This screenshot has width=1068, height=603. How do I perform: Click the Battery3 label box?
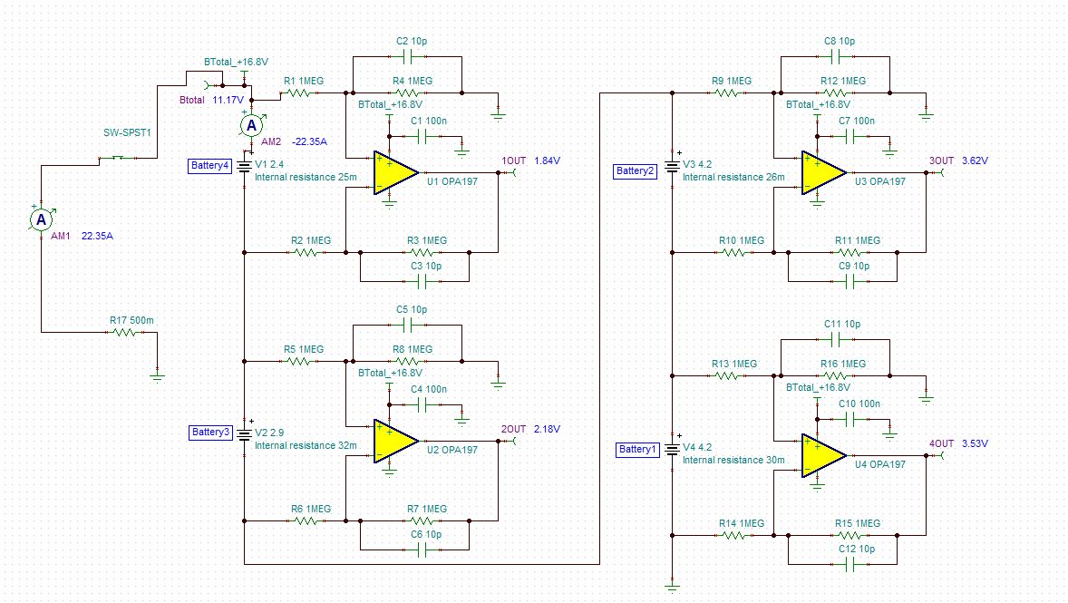click(x=210, y=432)
